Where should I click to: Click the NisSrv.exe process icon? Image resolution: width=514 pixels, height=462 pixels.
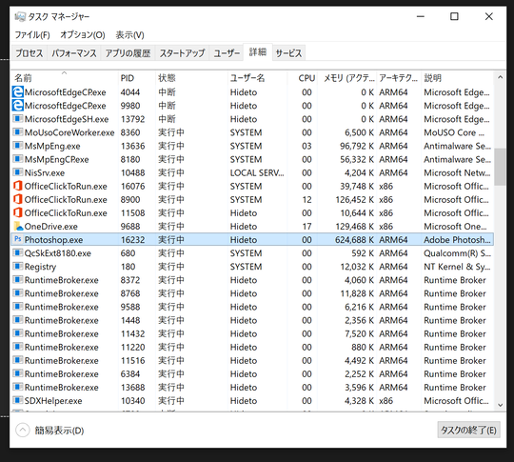(x=18, y=172)
